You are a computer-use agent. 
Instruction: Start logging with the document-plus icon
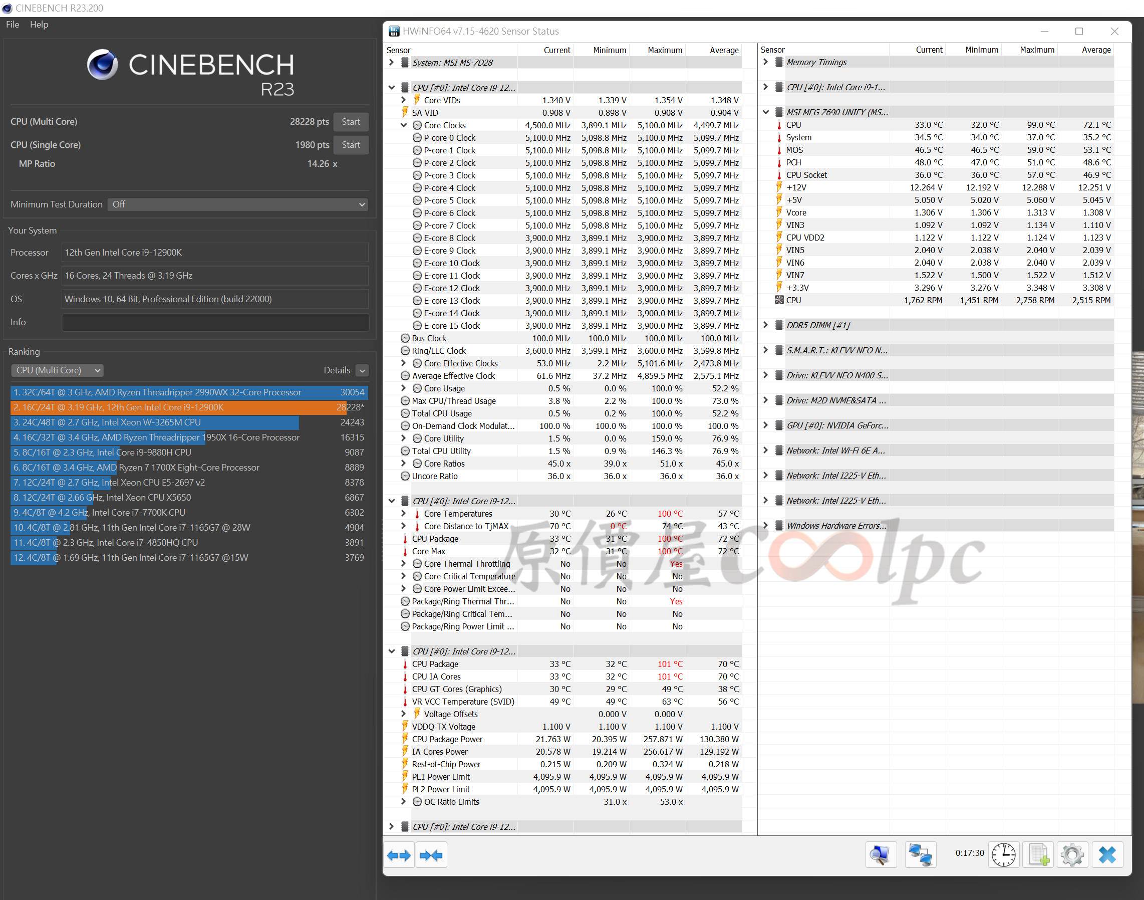point(1038,855)
